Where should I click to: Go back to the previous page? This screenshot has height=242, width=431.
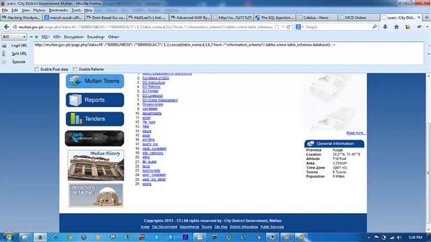point(6,27)
